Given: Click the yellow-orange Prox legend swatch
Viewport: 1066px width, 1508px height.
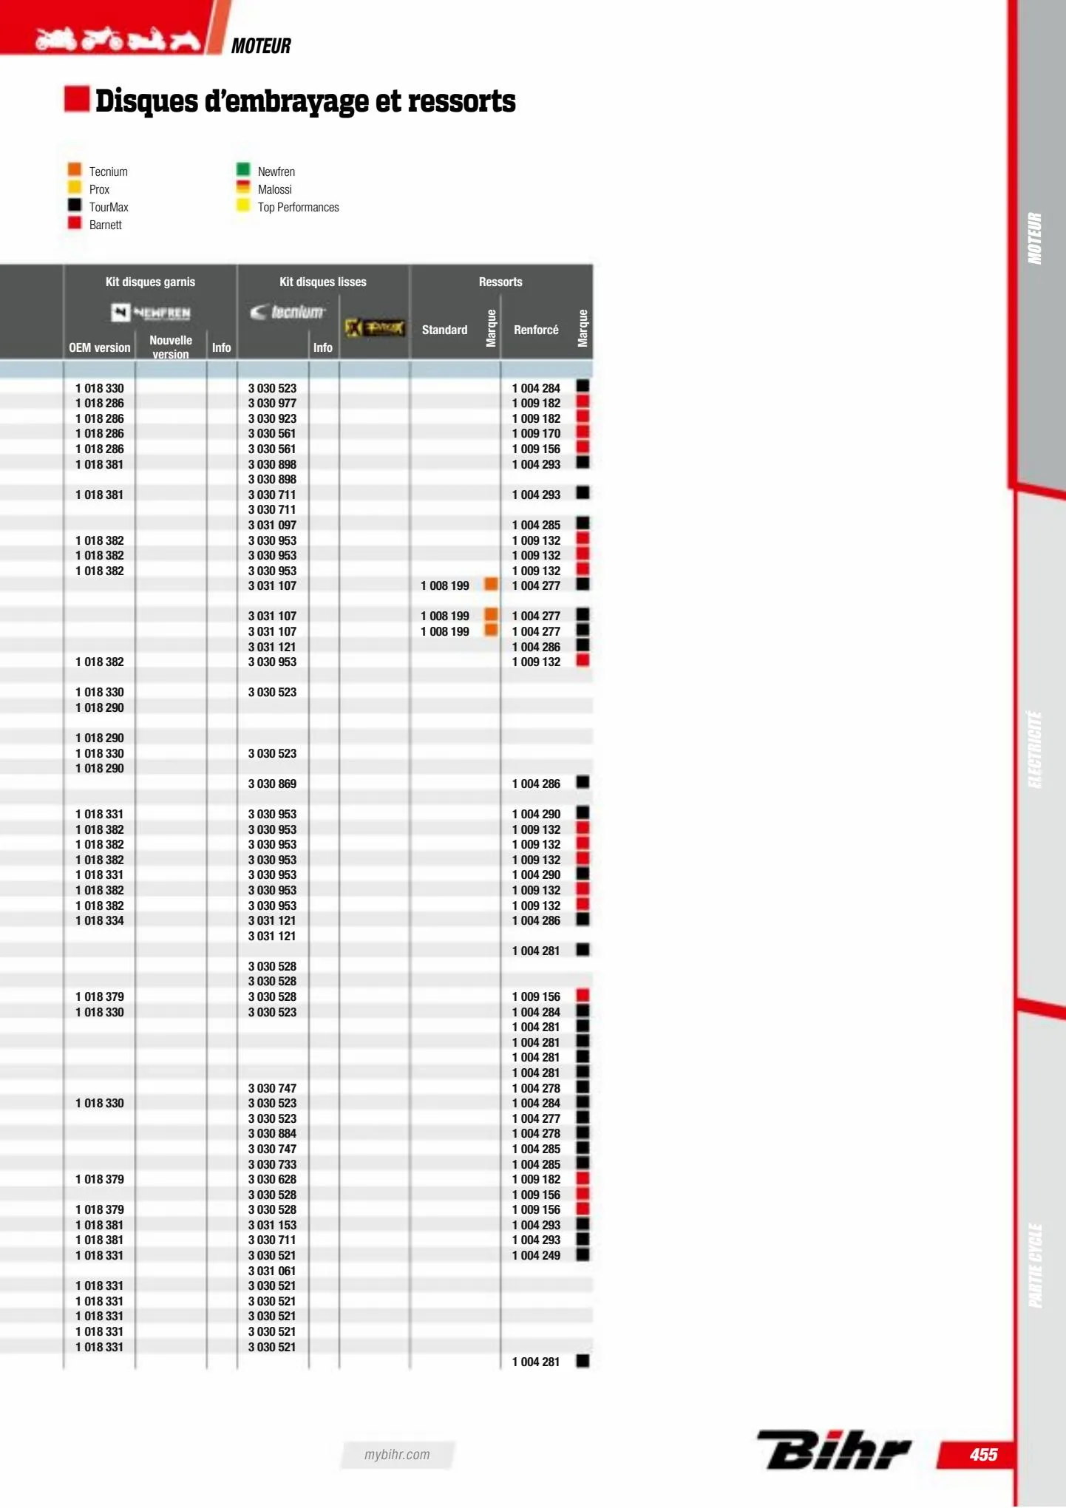Looking at the screenshot, I should pyautogui.click(x=75, y=187).
